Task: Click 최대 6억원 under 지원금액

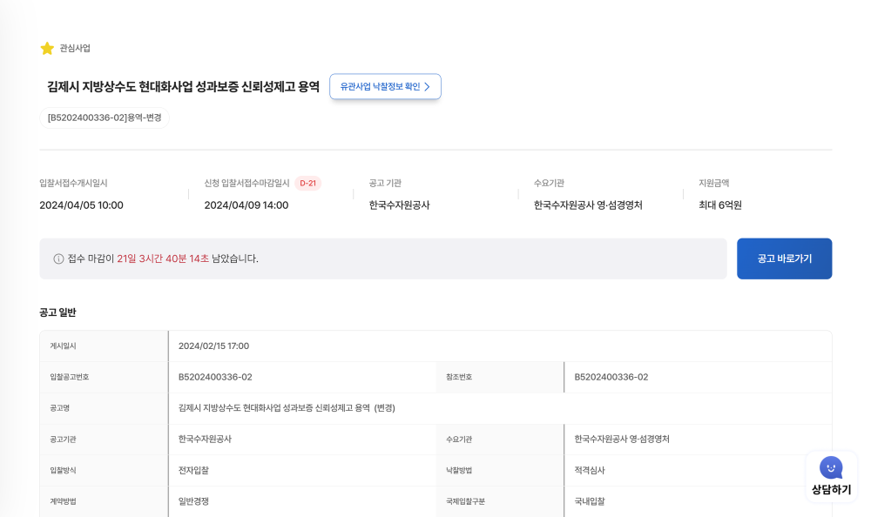Action: tap(719, 205)
